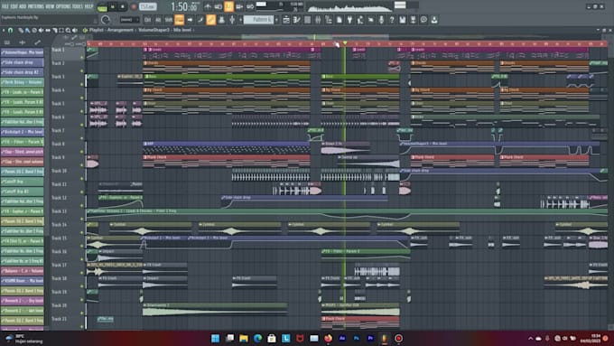Open File Explorer from the taskbar
The height and width of the screenshot is (346, 614).
[x=244, y=338]
